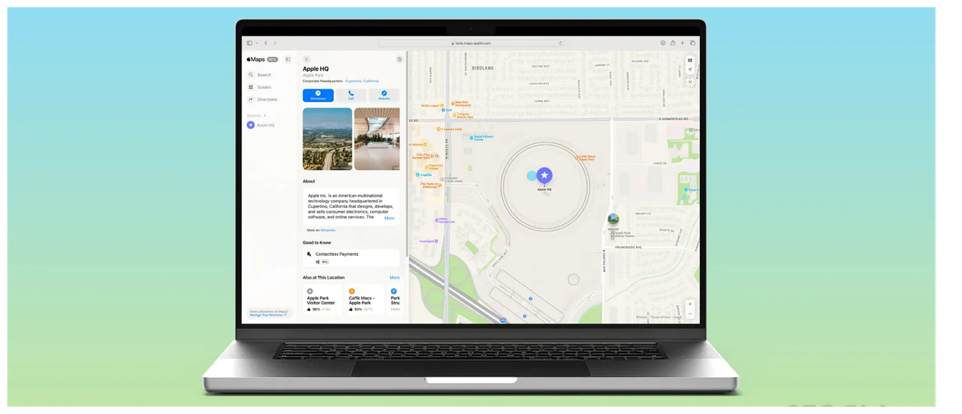Click the Safari share icon in toolbar
Screen dimensions: 962x414
pos(673,43)
